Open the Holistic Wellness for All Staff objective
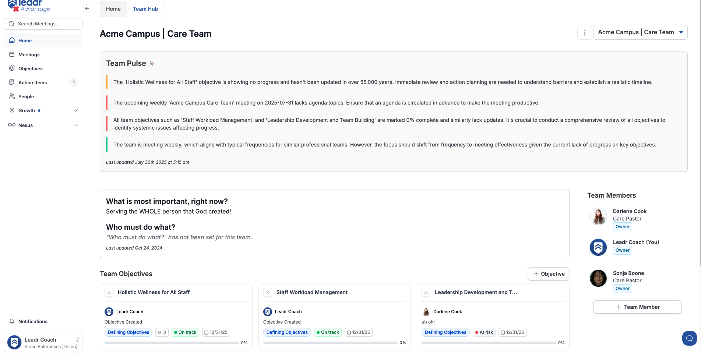Viewport: 701px width, 353px height. (x=154, y=292)
